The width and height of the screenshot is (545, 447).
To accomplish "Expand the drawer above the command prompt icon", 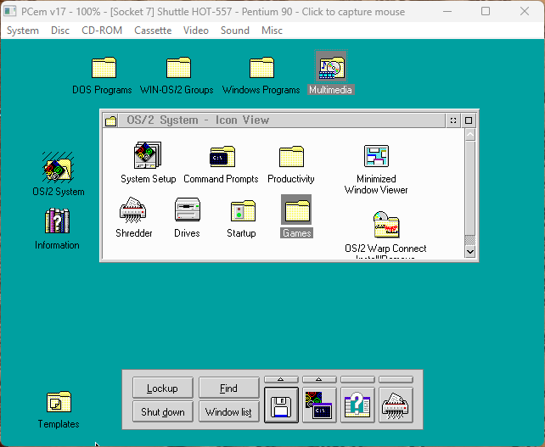I will pyautogui.click(x=320, y=379).
